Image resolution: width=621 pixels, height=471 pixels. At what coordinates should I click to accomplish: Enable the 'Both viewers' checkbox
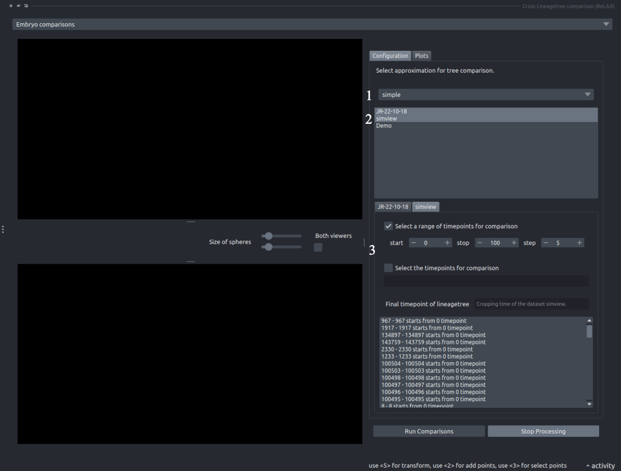tap(318, 247)
